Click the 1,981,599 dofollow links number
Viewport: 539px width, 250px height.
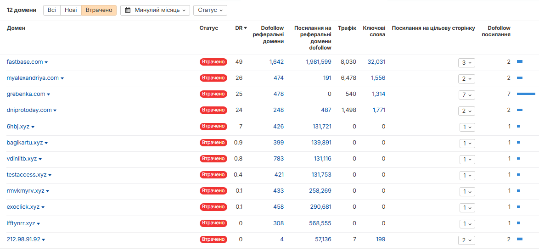(318, 62)
